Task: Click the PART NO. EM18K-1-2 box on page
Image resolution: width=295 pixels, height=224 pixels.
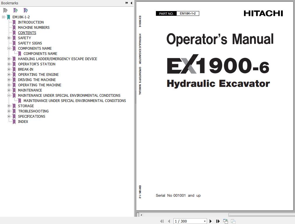Action: [178, 13]
